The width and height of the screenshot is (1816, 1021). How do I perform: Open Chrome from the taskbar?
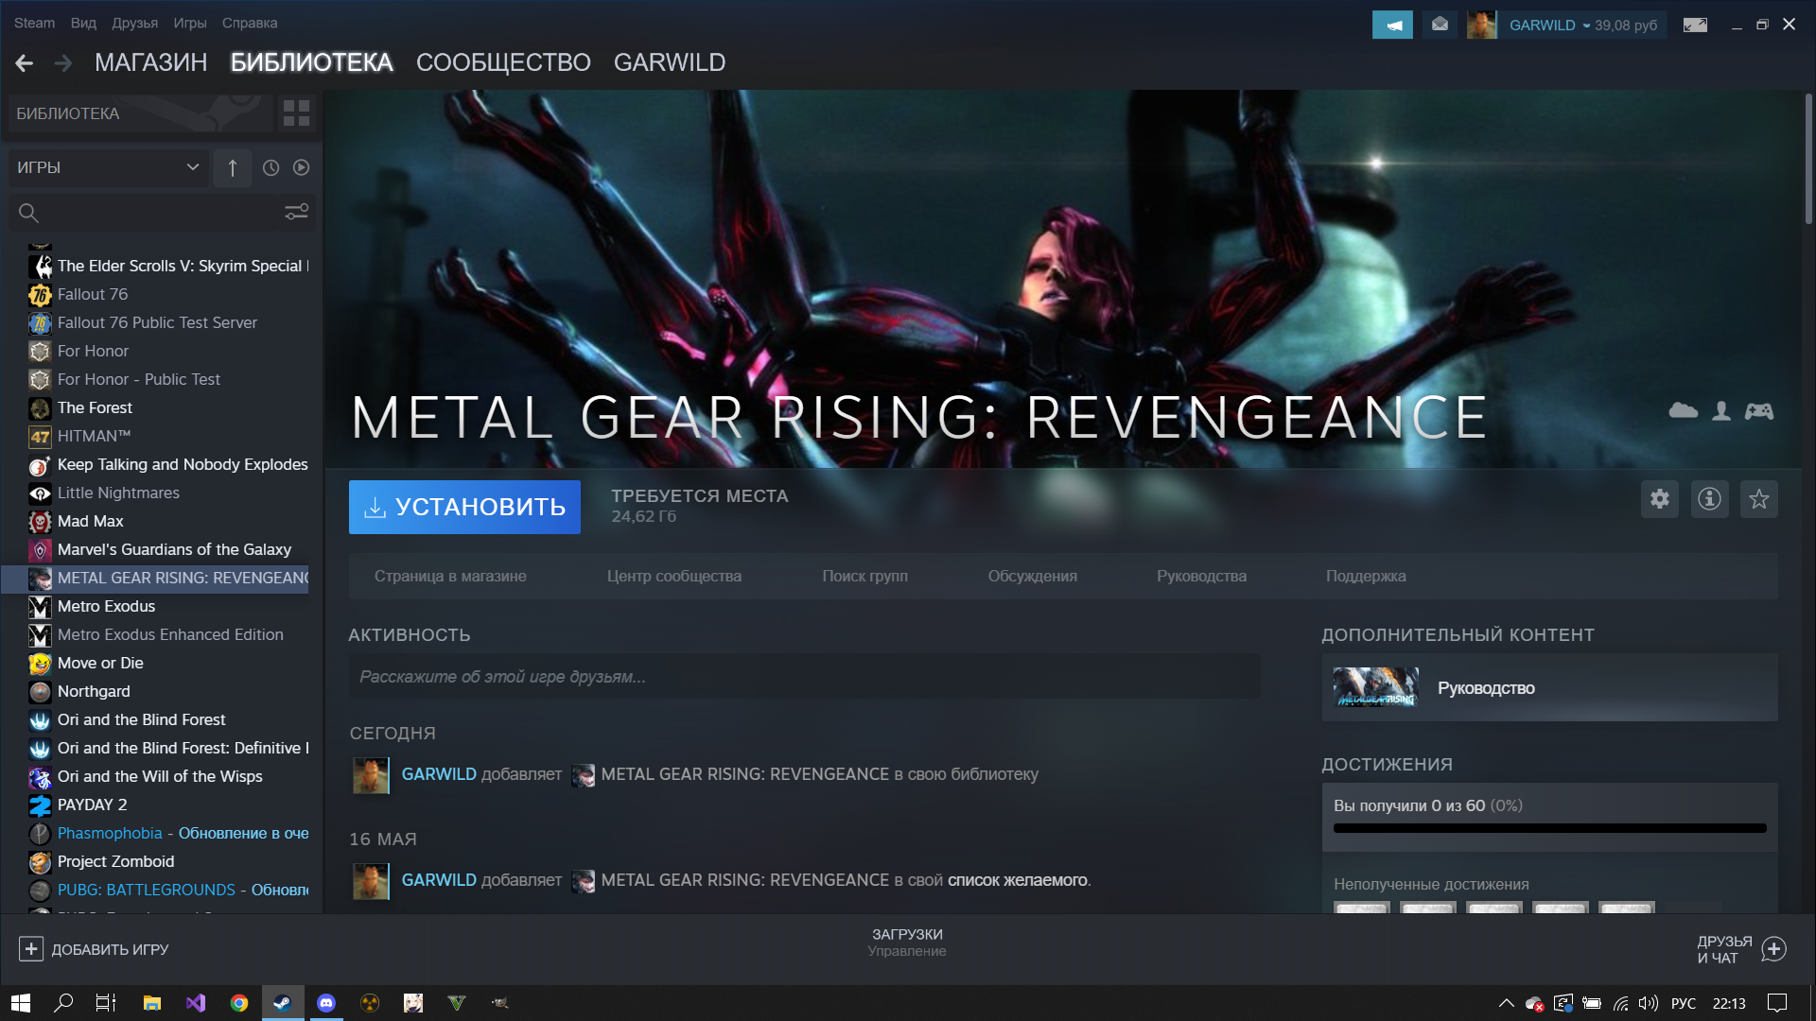(239, 1003)
